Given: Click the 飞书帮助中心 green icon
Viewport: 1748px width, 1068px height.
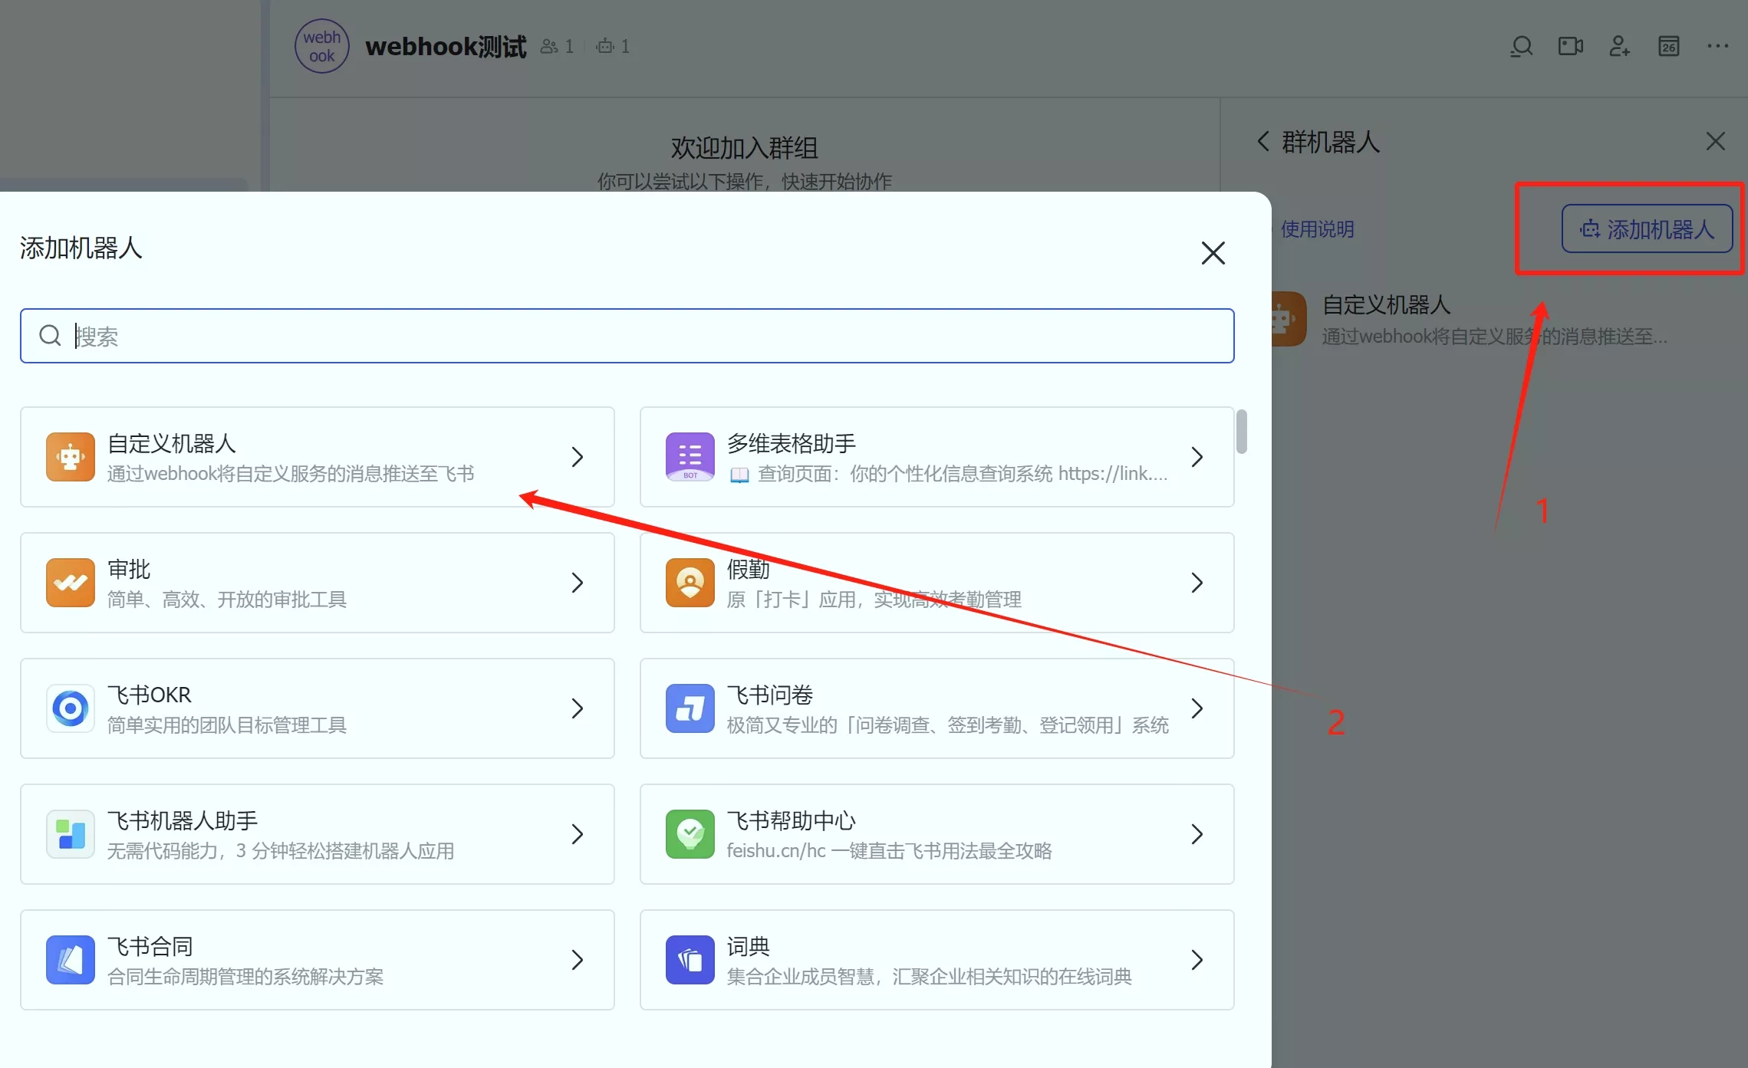Looking at the screenshot, I should (x=690, y=834).
